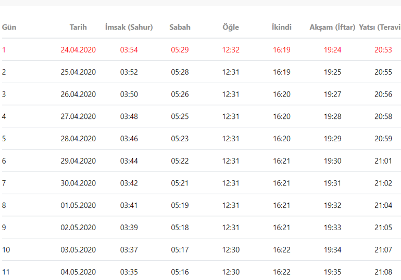Viewport: 401px width, 280px height.
Task: Select the sabah time 05:16
Action: pyautogui.click(x=180, y=272)
